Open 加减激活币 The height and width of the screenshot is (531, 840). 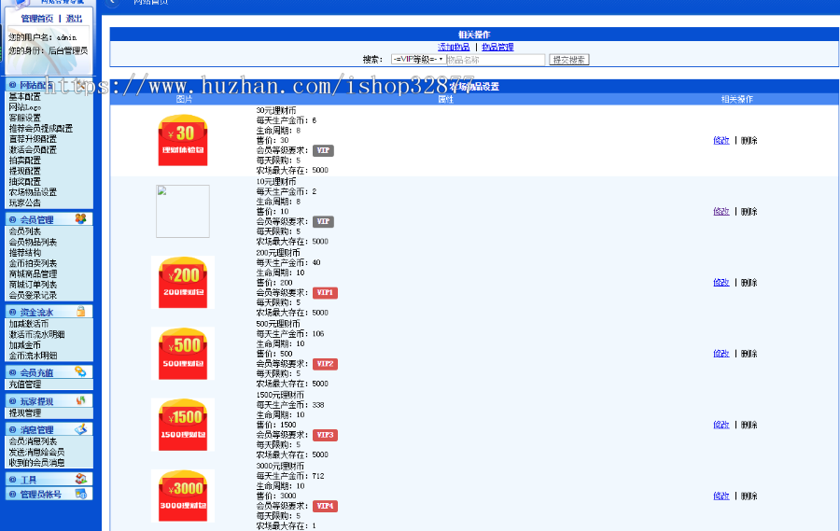[28, 324]
